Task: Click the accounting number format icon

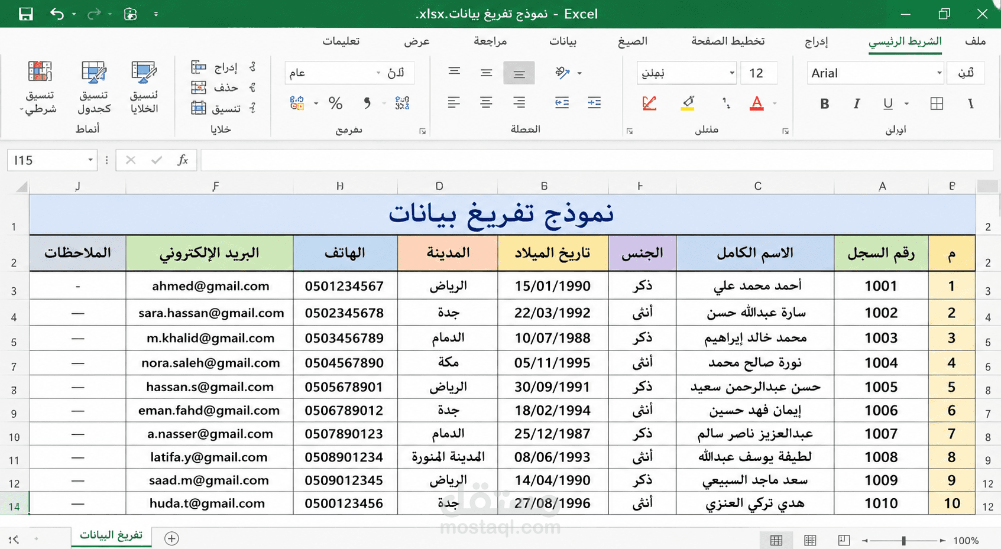Action: pyautogui.click(x=297, y=103)
